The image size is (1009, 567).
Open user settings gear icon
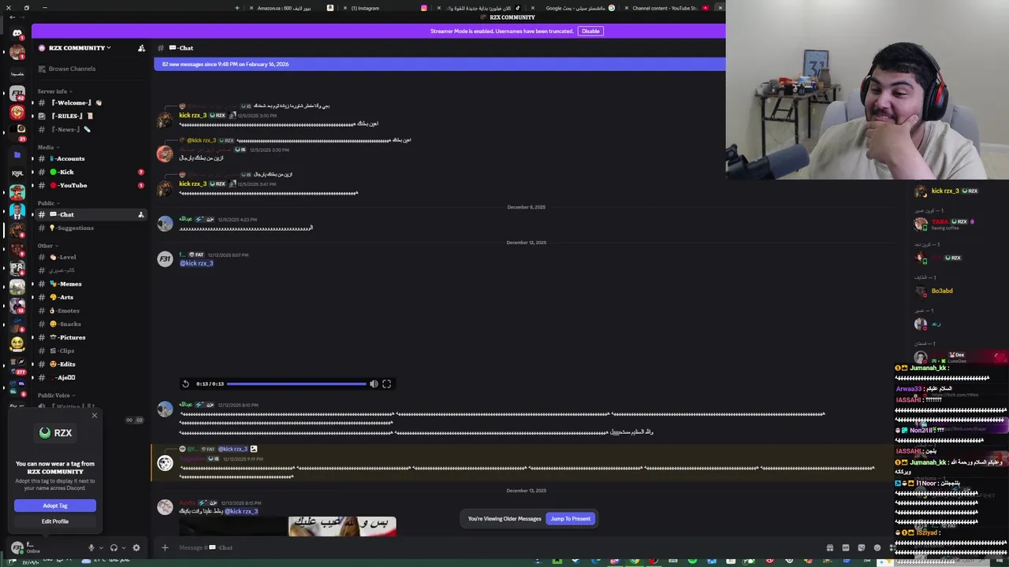(x=136, y=547)
